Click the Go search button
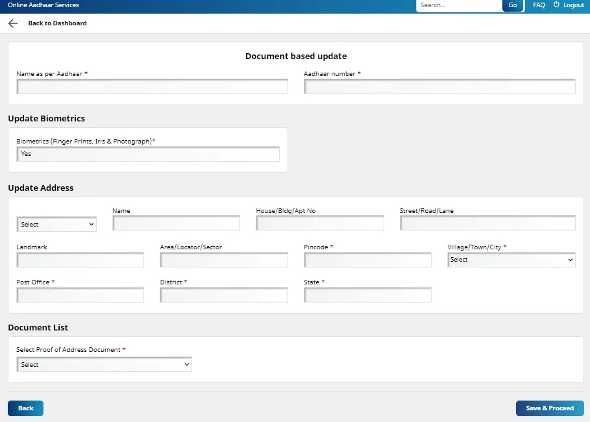 pos(513,5)
